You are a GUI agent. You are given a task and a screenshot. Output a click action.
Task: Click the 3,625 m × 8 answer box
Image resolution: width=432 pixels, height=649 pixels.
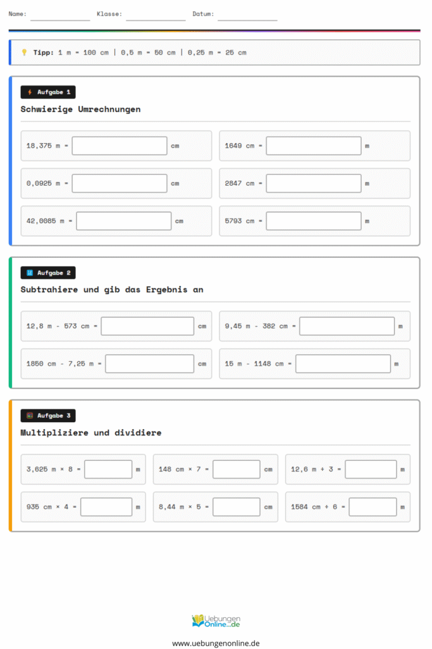pyautogui.click(x=108, y=470)
